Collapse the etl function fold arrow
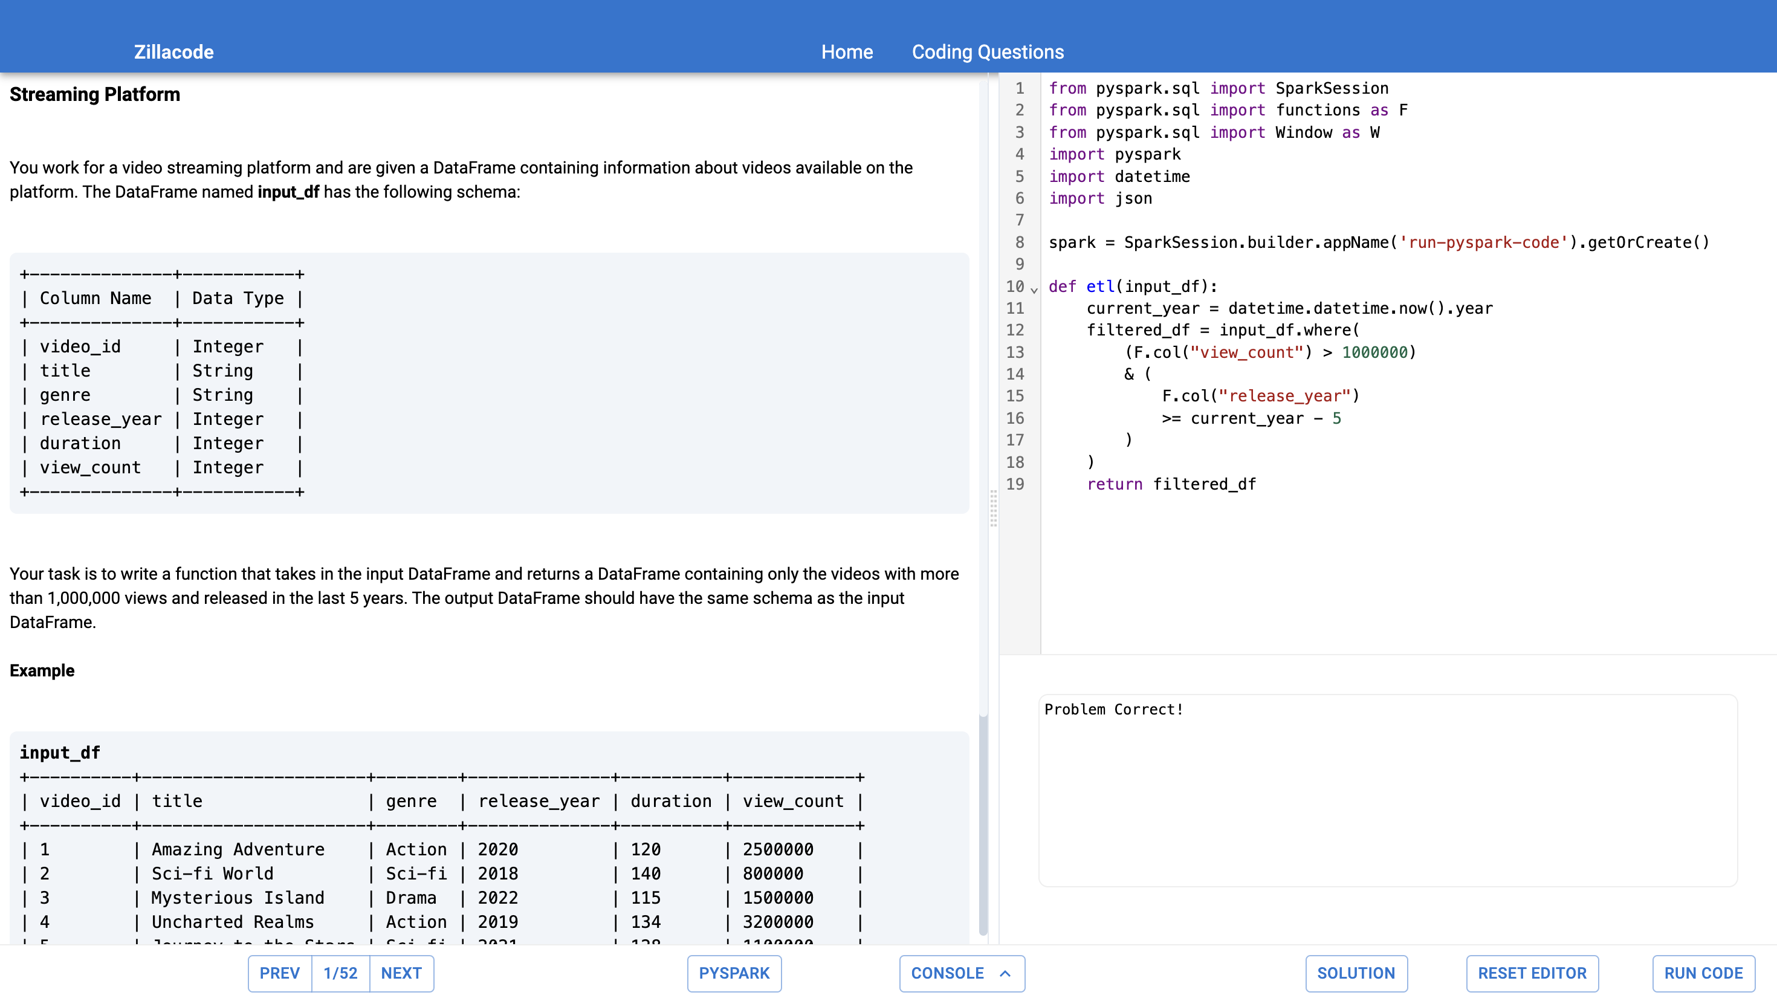This screenshot has width=1777, height=1001. [1034, 290]
